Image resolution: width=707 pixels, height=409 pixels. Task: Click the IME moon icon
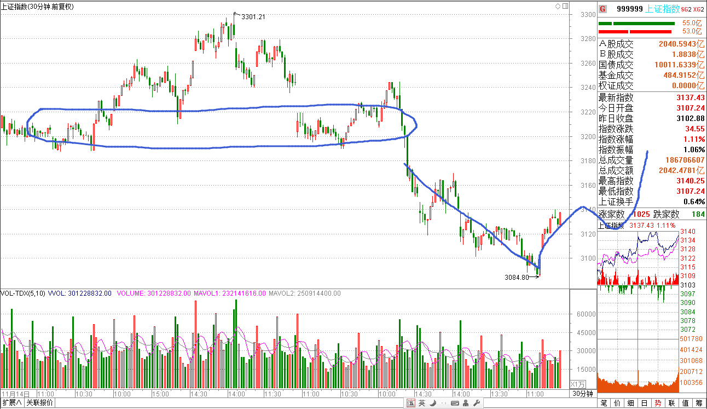click(432, 404)
